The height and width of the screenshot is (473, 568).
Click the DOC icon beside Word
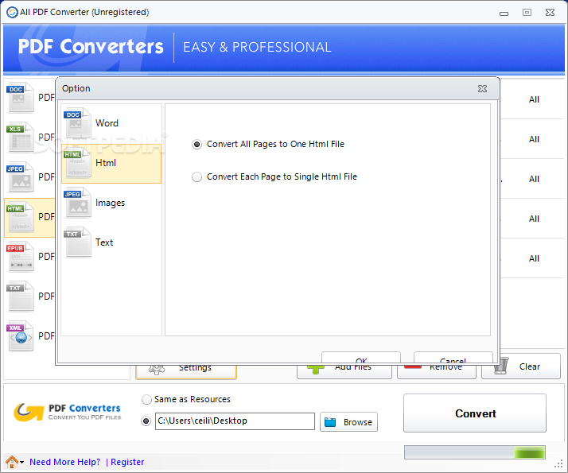(x=77, y=123)
